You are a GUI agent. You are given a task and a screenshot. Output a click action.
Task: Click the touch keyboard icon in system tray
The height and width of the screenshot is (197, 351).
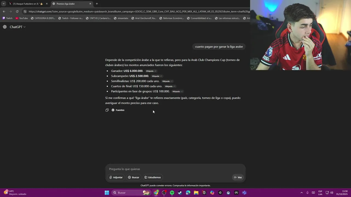click(313, 193)
